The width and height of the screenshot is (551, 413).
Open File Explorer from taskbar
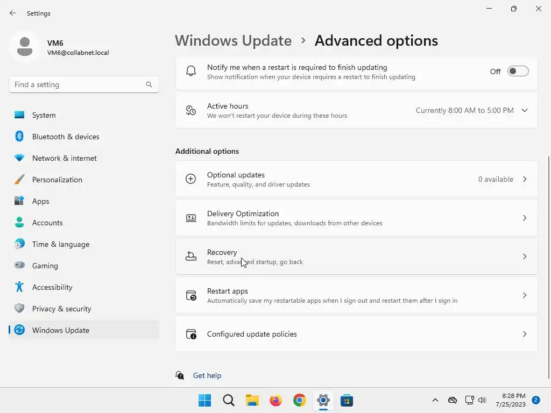(x=252, y=400)
